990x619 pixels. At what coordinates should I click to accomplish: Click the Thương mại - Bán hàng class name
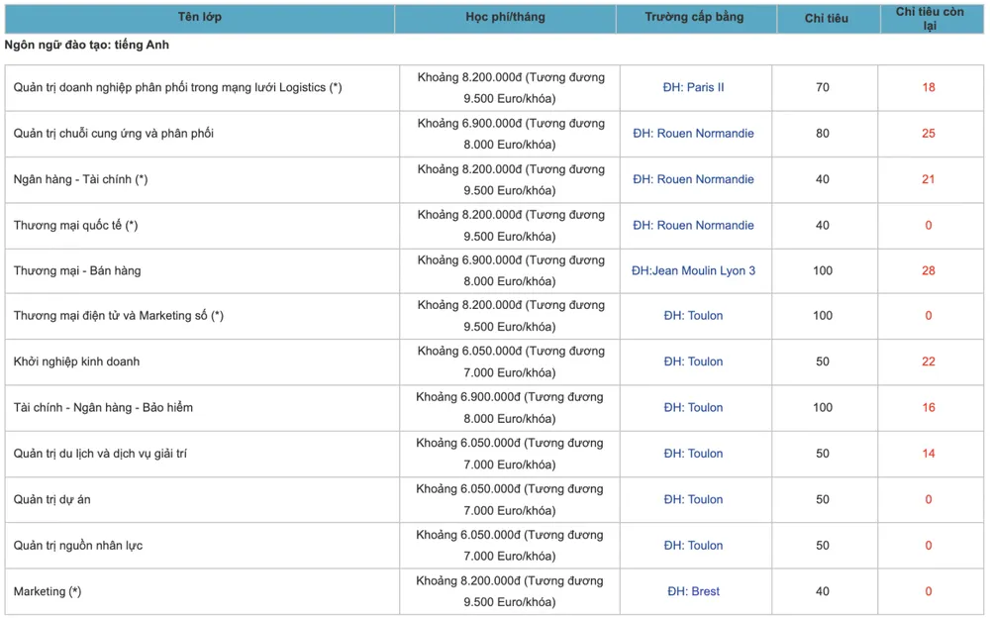77,270
